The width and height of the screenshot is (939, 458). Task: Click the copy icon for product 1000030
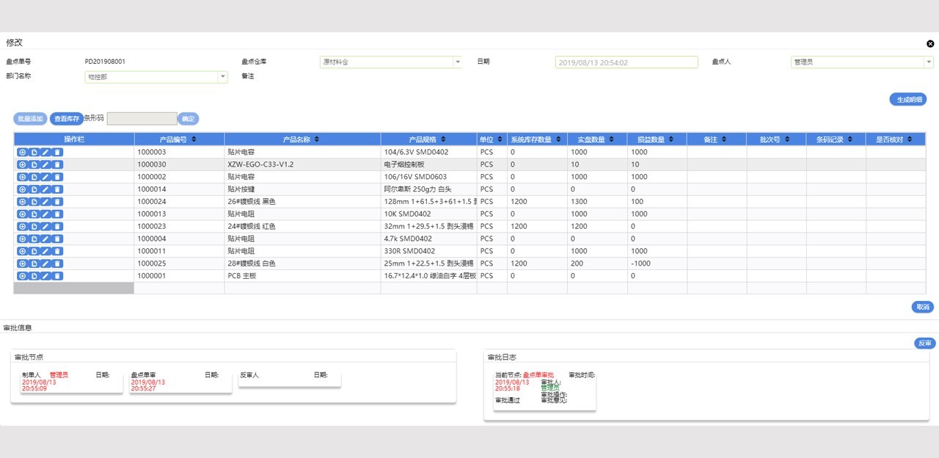tap(34, 164)
